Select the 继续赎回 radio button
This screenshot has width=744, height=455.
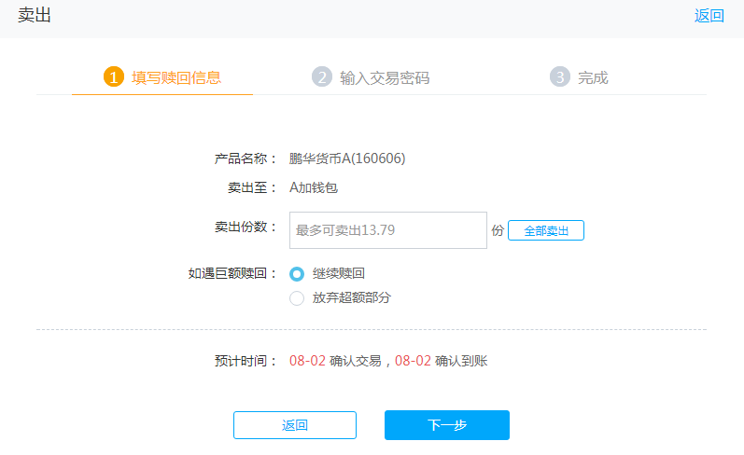[x=297, y=274]
